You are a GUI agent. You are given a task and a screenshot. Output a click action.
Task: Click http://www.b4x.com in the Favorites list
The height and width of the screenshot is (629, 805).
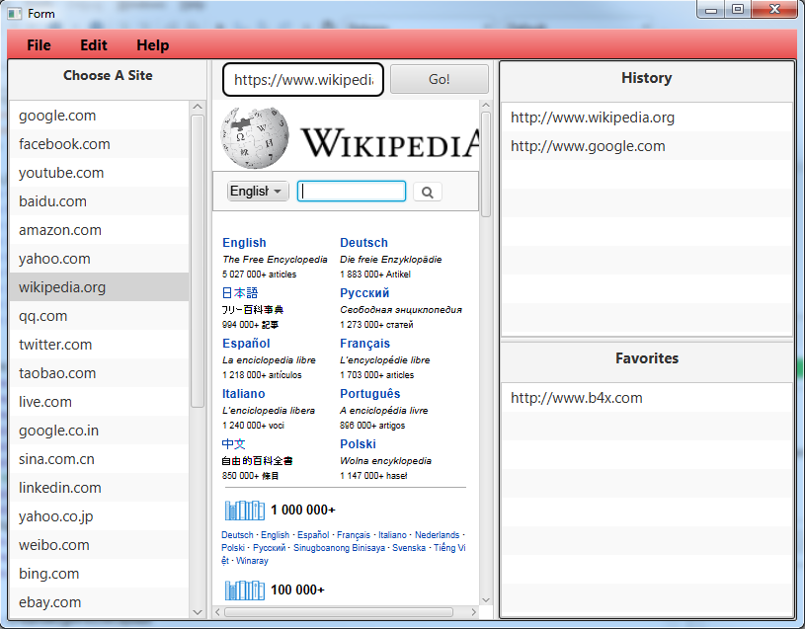point(646,398)
